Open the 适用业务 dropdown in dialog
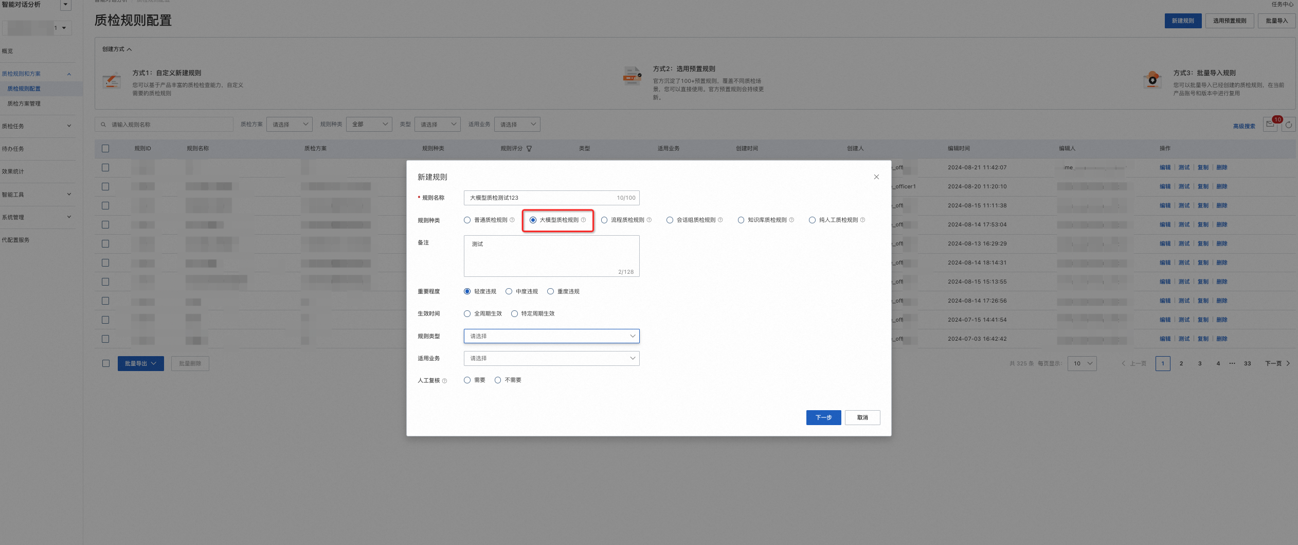 (x=551, y=358)
